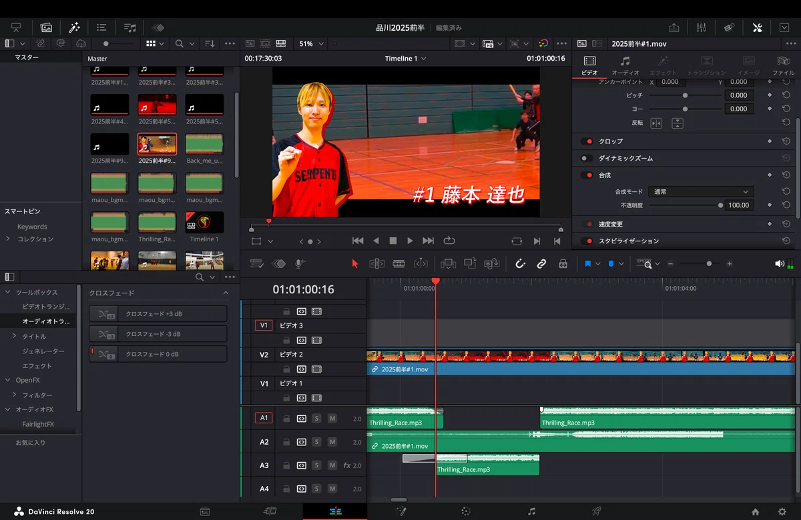Image resolution: width=801 pixels, height=520 pixels.
Task: Select the クロスフェード -3 dB transition
Action: tap(158, 334)
